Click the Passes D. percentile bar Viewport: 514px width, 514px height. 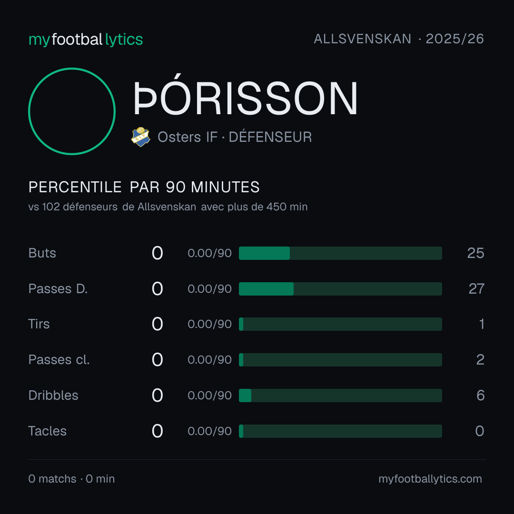[340, 289]
